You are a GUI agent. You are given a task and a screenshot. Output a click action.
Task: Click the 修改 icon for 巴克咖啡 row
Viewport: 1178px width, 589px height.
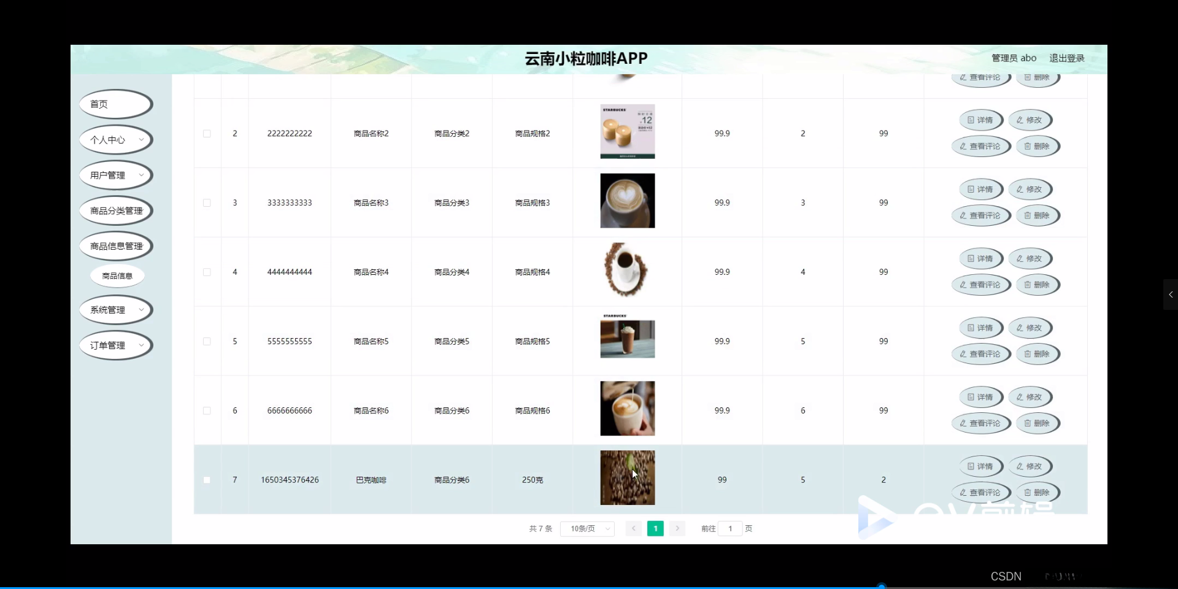tap(1030, 466)
